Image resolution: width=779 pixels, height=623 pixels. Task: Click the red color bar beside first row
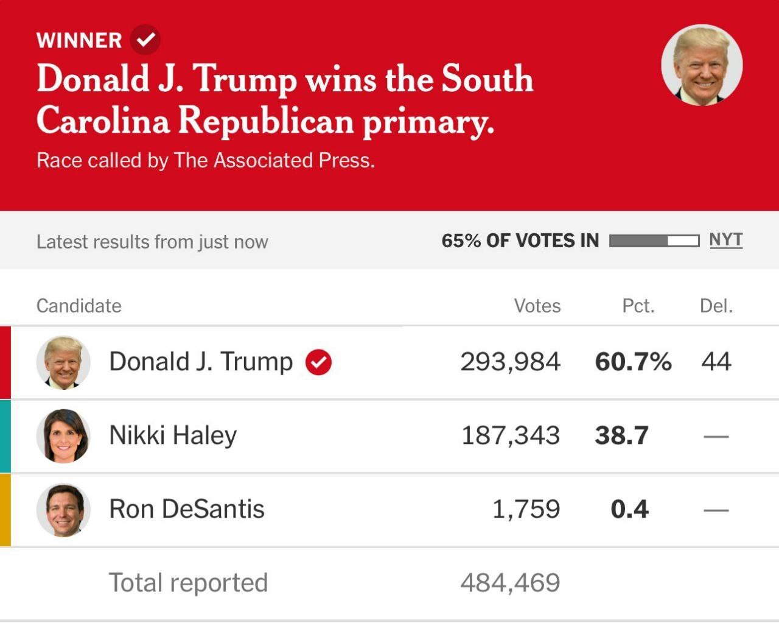tap(5, 362)
